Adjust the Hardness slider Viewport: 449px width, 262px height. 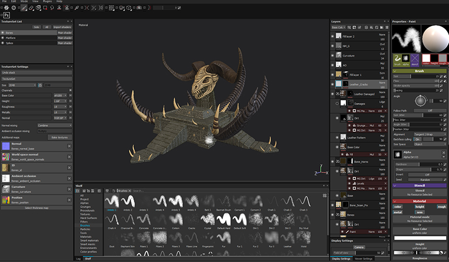(419, 164)
